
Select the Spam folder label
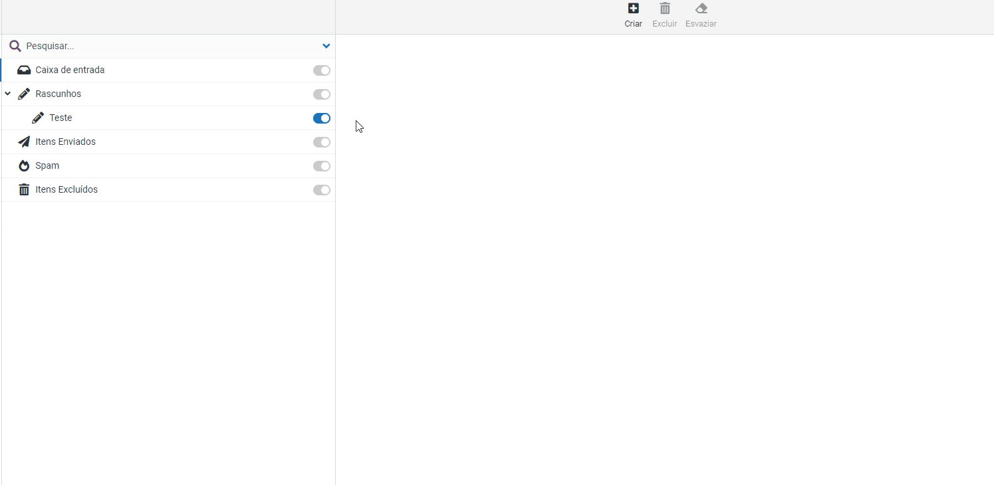pos(47,166)
